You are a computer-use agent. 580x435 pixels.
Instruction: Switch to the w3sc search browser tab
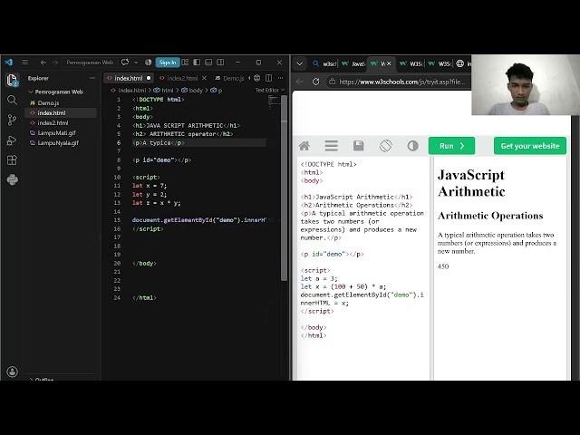coord(324,63)
